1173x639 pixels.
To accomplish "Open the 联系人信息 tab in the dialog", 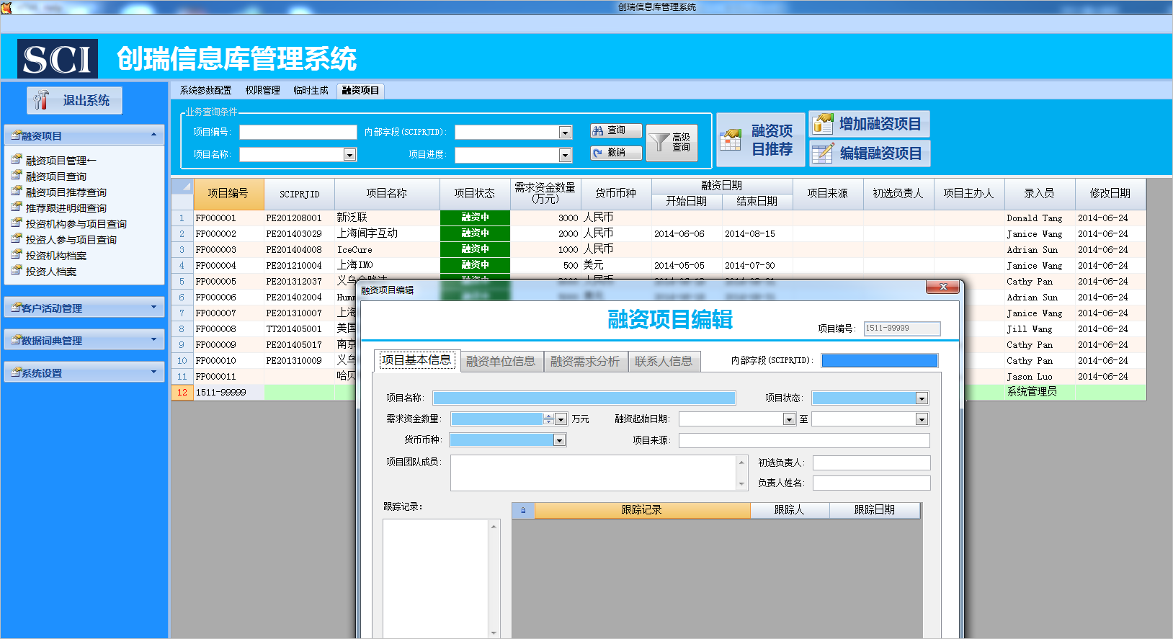I will 664,361.
